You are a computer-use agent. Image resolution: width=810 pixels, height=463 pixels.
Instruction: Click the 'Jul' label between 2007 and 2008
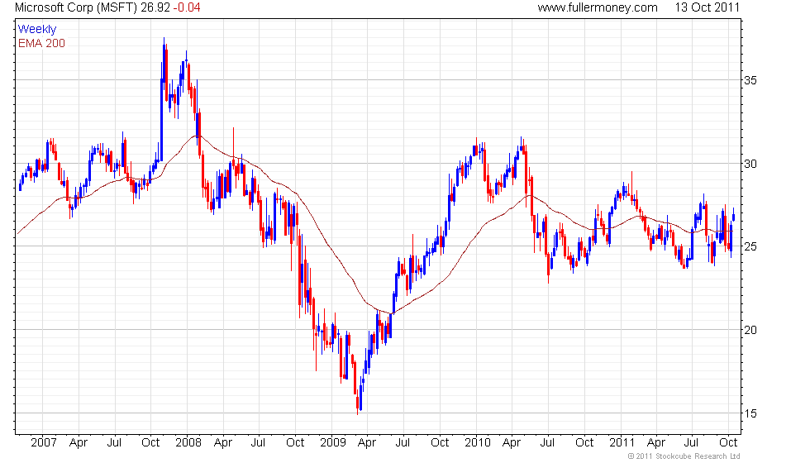click(x=114, y=443)
